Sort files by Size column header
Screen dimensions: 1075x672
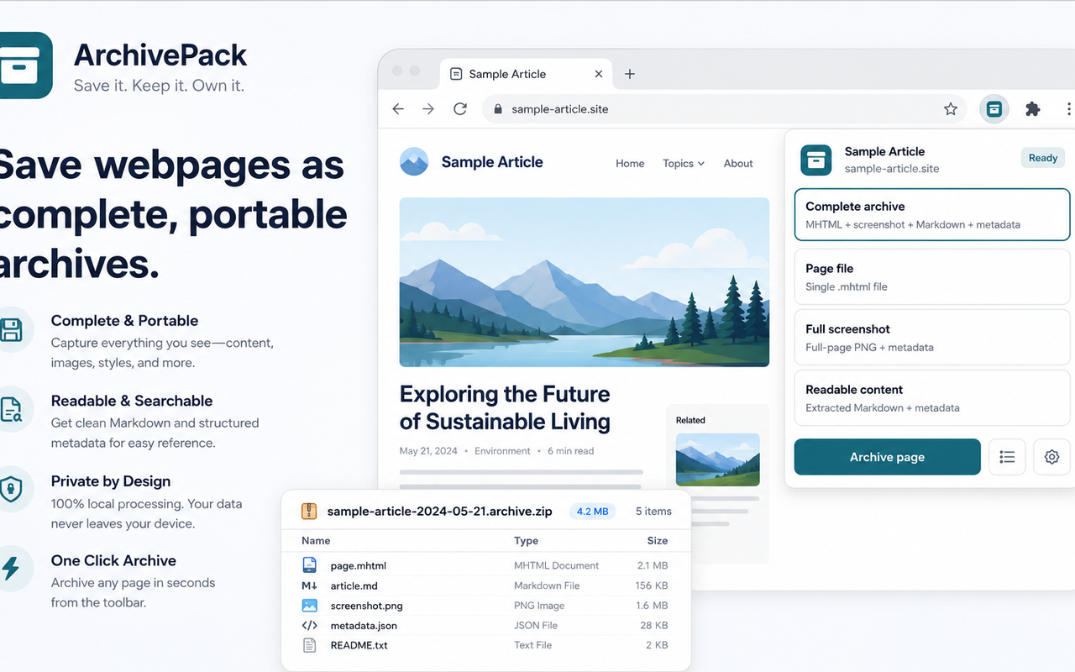[658, 541]
